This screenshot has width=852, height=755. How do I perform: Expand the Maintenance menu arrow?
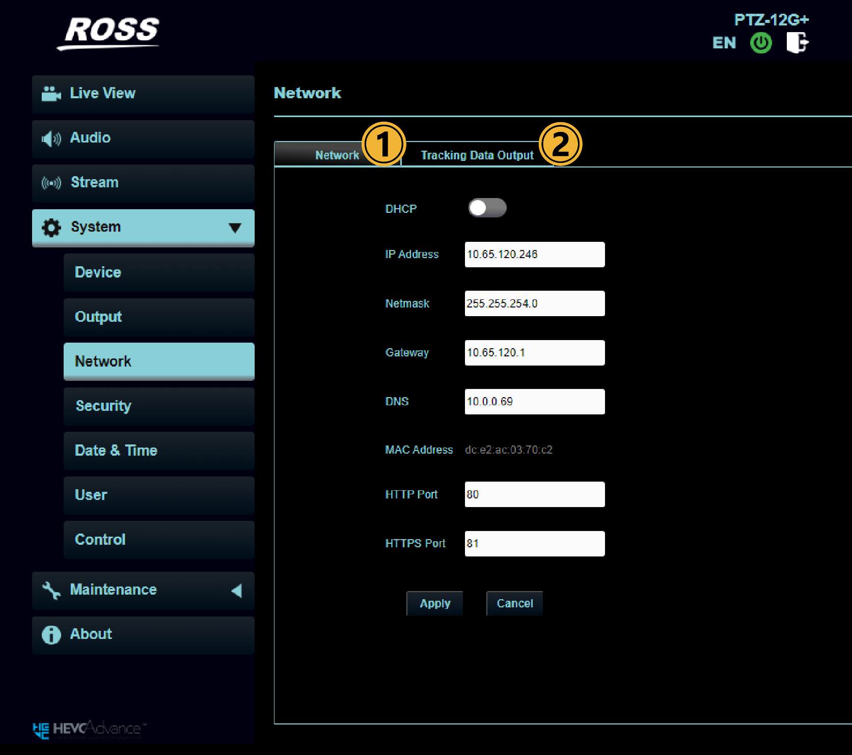[236, 591]
